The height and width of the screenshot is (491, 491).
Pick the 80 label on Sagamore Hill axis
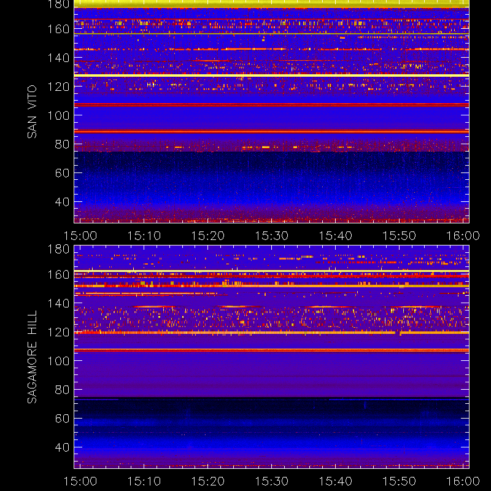62,390
